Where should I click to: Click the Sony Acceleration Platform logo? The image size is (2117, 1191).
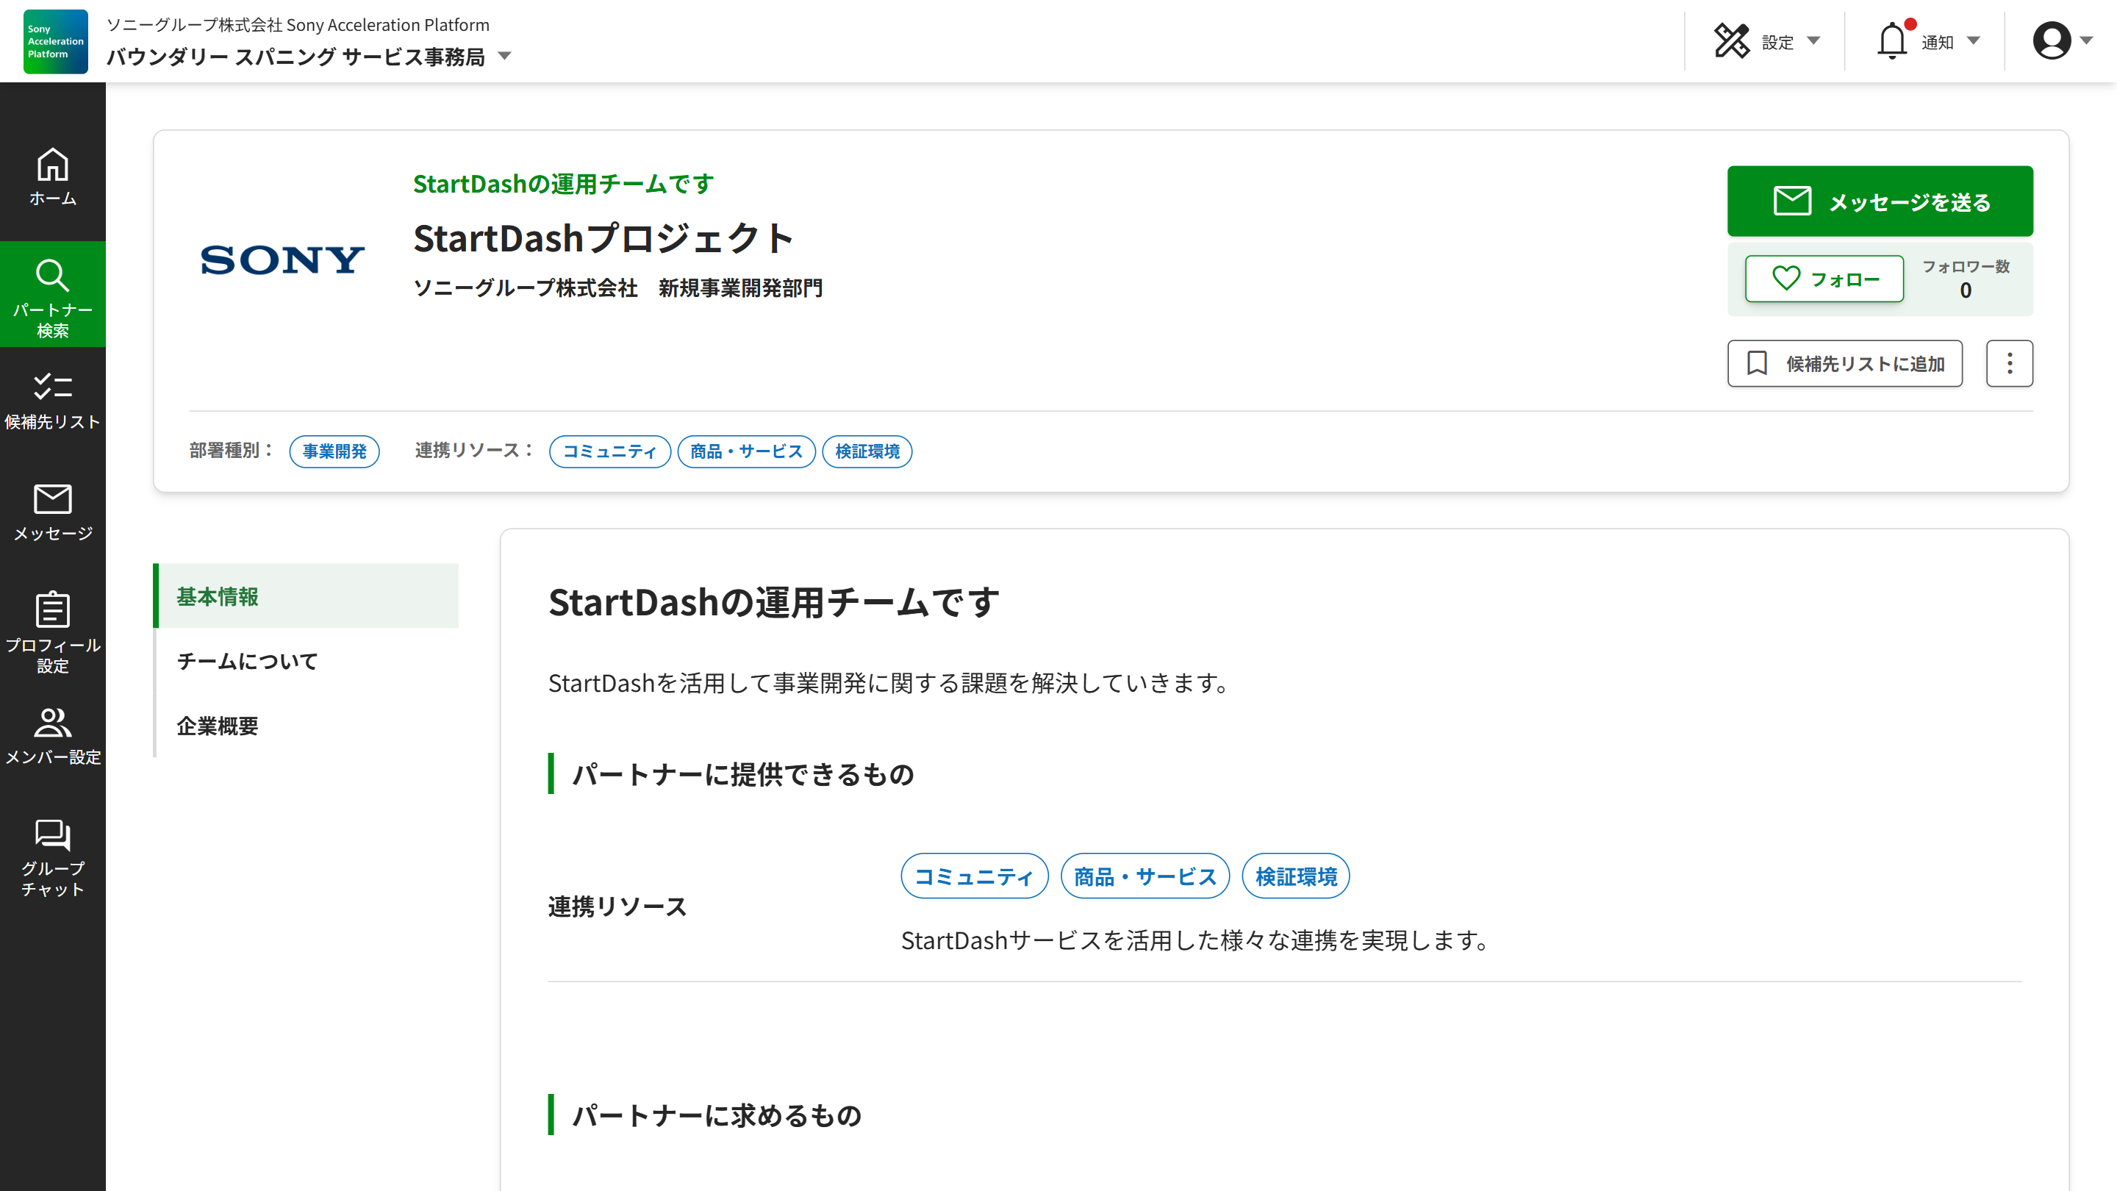point(54,41)
